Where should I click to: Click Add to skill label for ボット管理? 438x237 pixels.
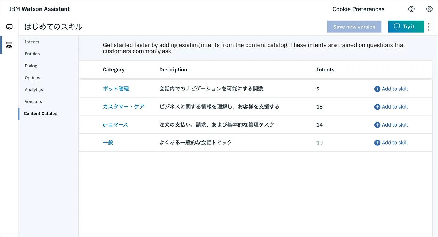[395, 89]
